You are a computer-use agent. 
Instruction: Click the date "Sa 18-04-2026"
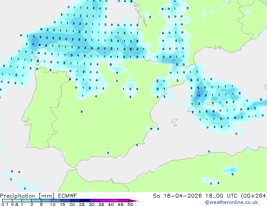click(x=177, y=196)
